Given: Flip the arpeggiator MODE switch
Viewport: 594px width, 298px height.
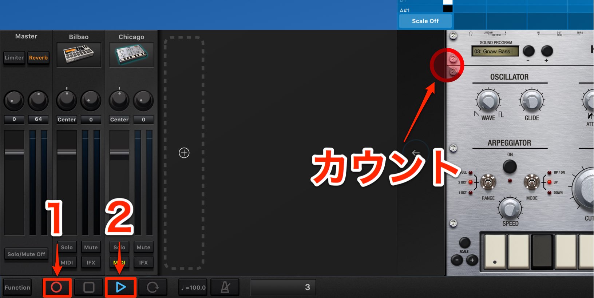Looking at the screenshot, I should point(531,182).
